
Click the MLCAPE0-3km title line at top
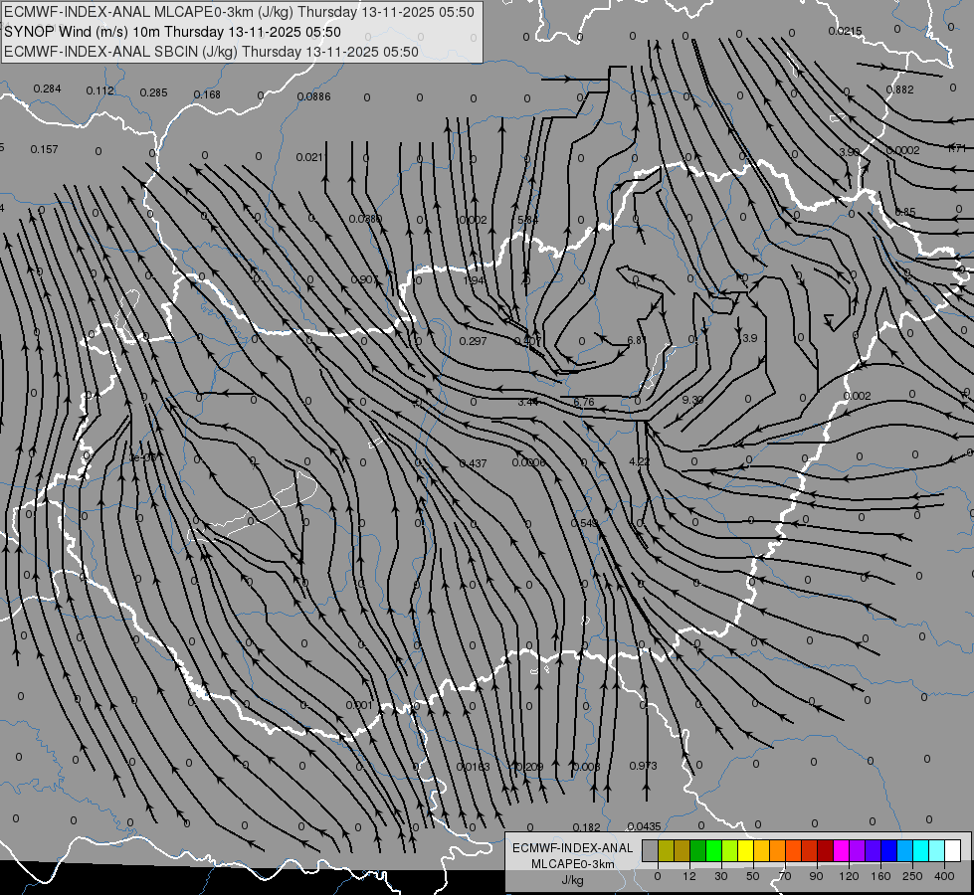tap(239, 12)
